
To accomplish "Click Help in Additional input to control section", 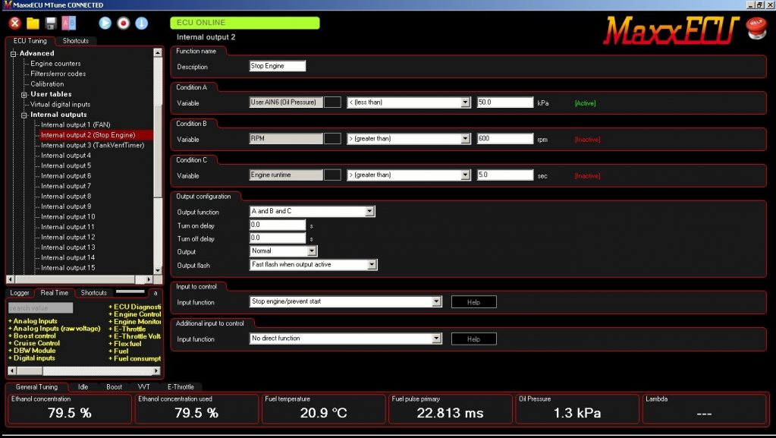I will (x=473, y=339).
